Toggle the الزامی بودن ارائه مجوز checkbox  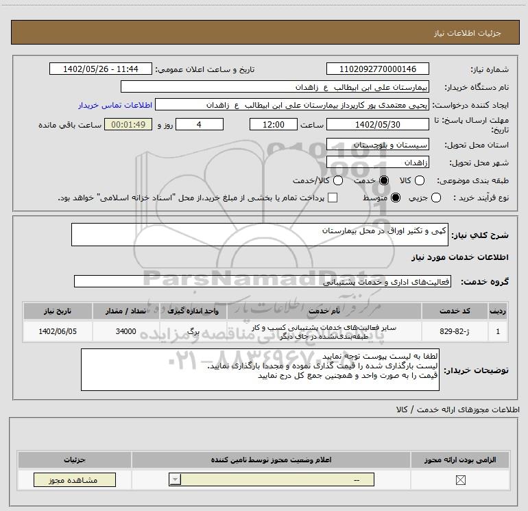click(x=460, y=480)
